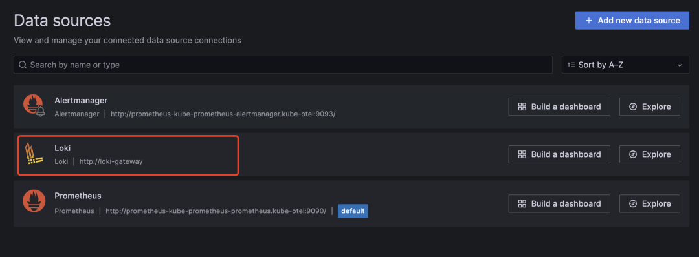Add new data source

coord(632,21)
